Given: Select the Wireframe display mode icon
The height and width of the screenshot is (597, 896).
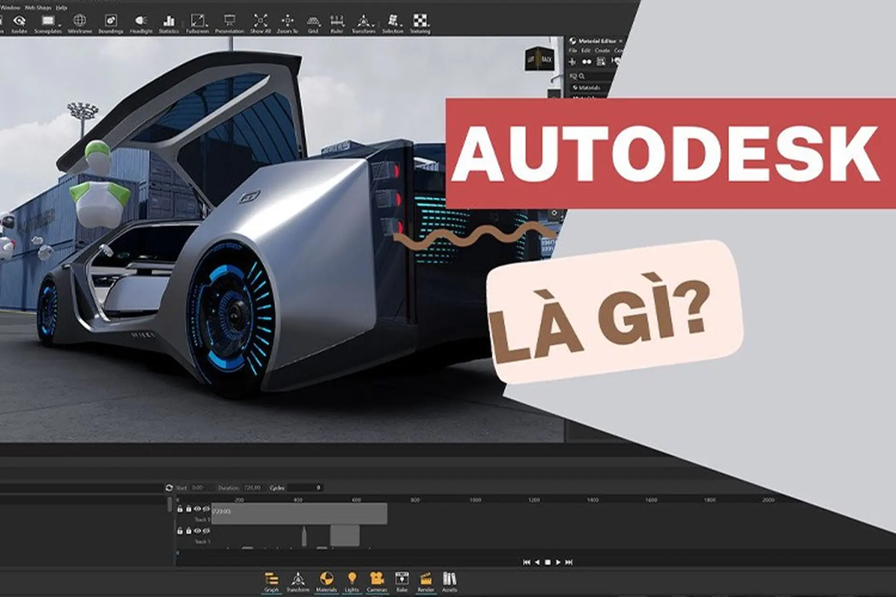Looking at the screenshot, I should [80, 21].
